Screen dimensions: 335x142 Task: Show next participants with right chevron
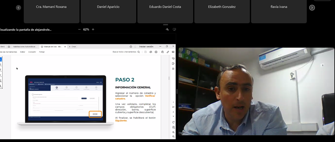[x=312, y=8]
